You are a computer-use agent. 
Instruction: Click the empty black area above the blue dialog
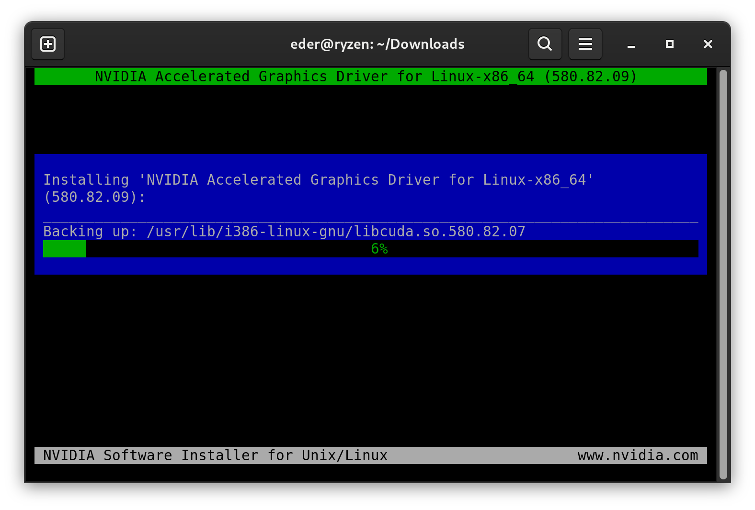370,120
